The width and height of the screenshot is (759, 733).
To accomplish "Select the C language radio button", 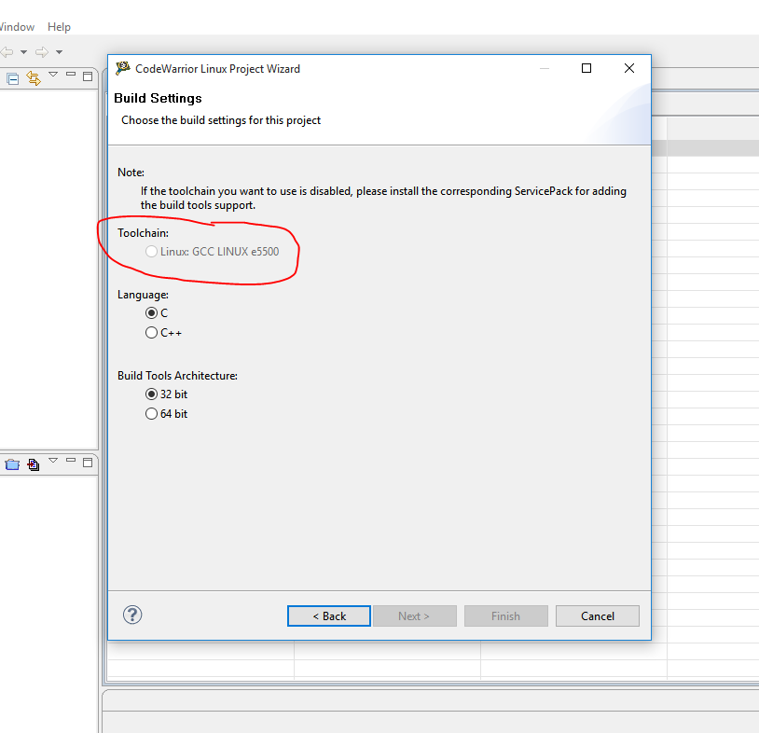I will pos(151,313).
